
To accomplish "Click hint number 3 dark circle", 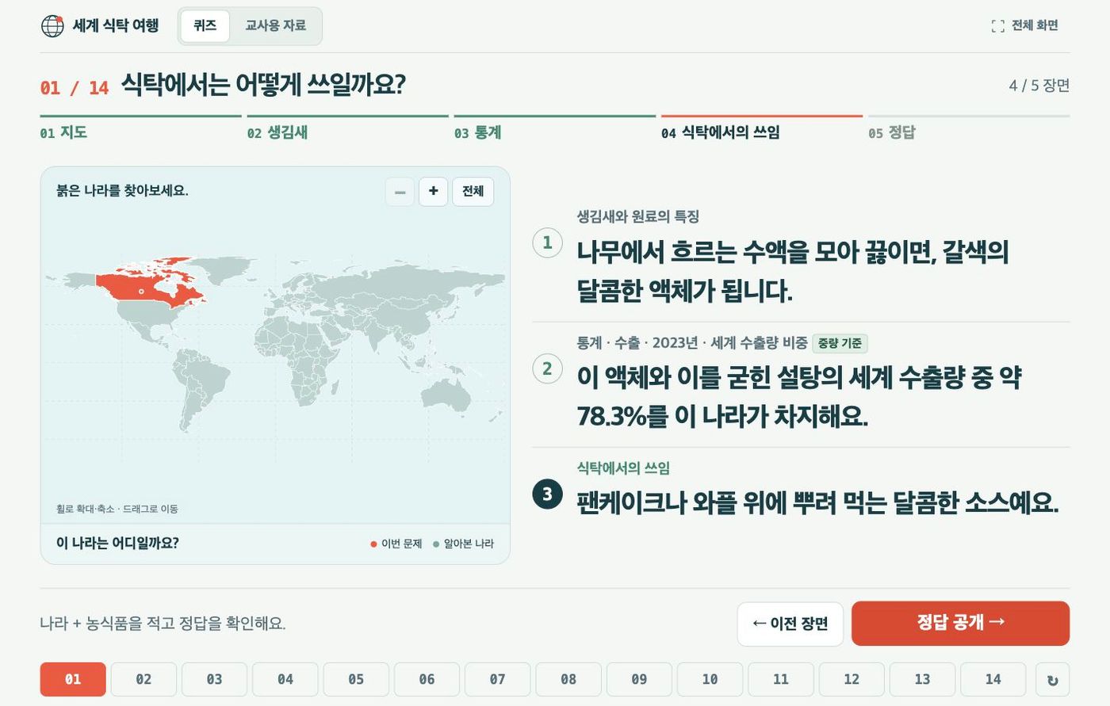I will point(547,494).
